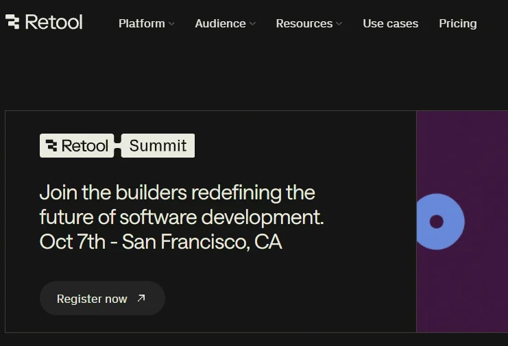Expand the chevron next to Audience
508x346 pixels.
(x=252, y=24)
